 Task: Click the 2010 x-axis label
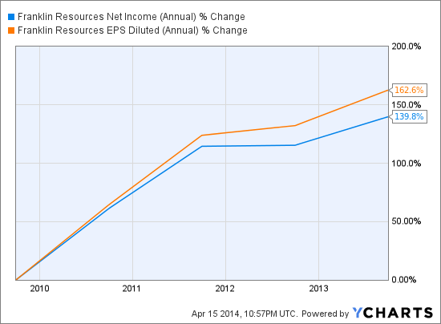[x=39, y=289]
